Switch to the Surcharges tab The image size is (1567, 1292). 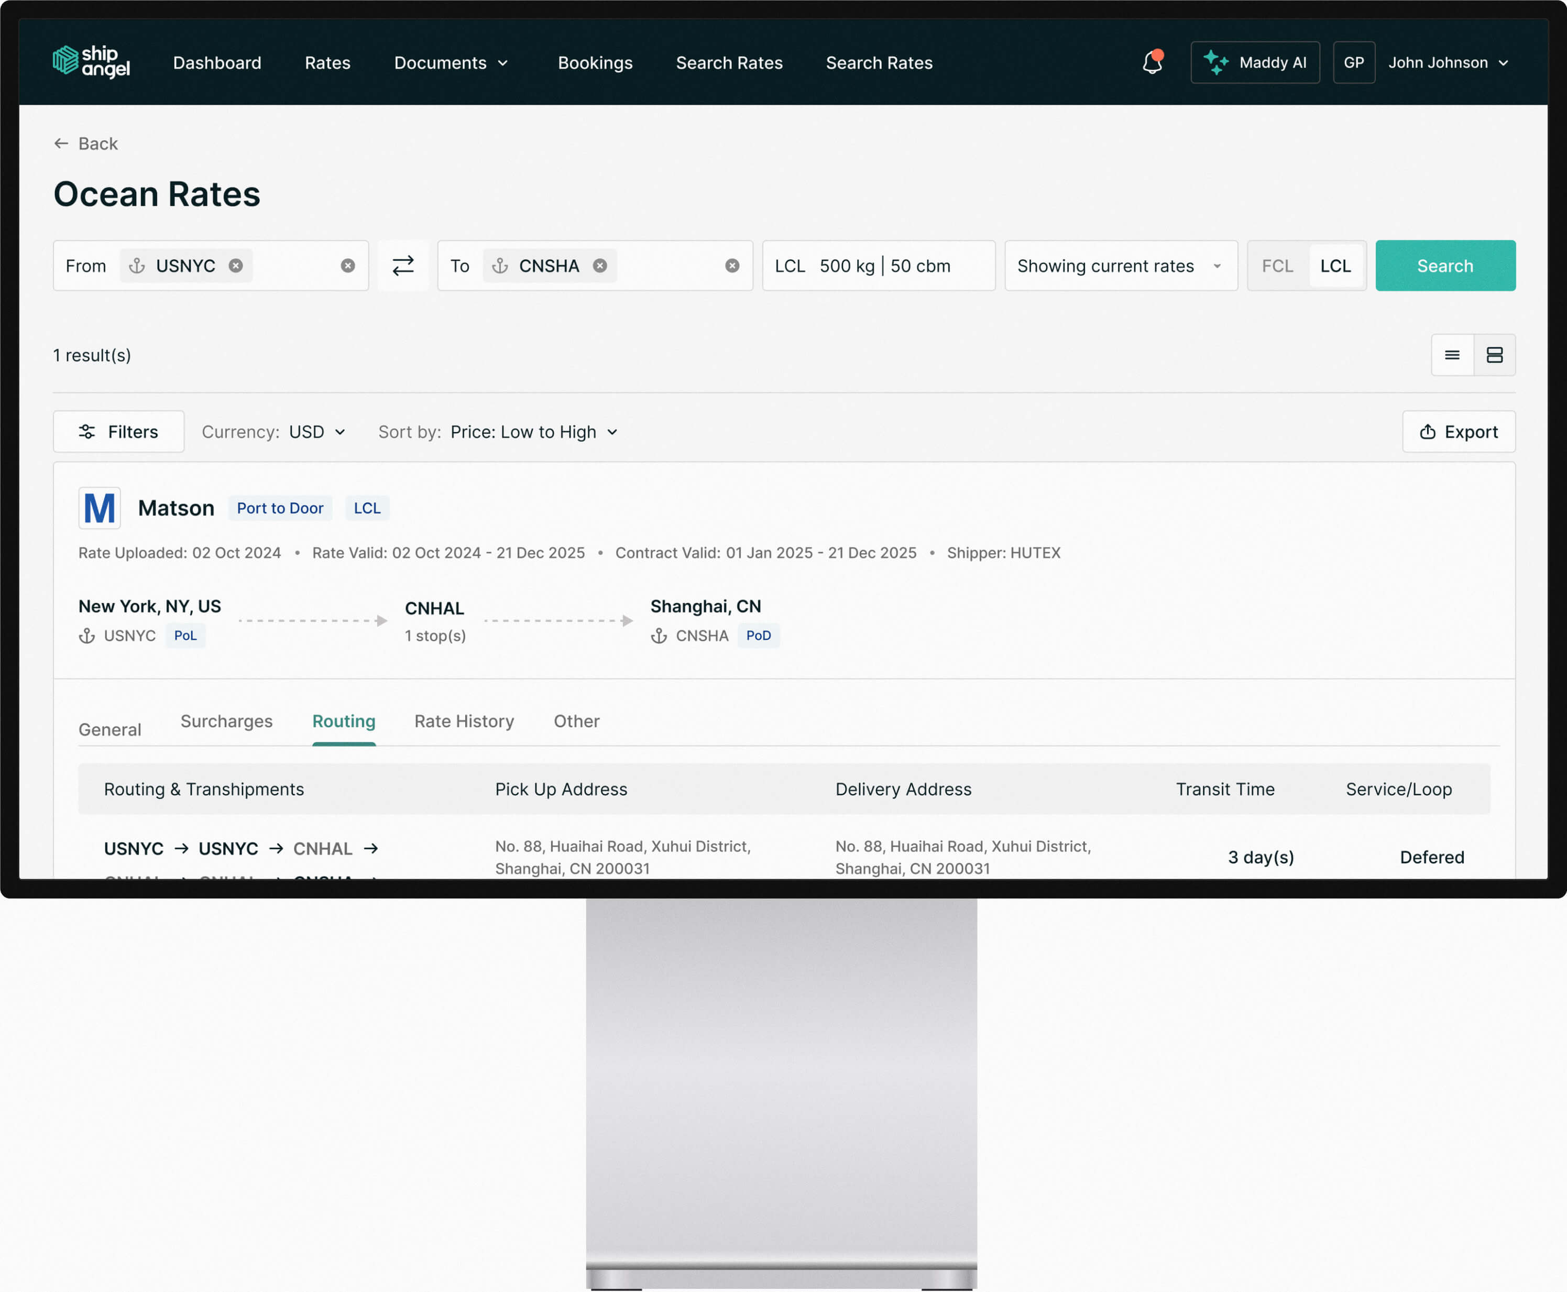coord(226,721)
